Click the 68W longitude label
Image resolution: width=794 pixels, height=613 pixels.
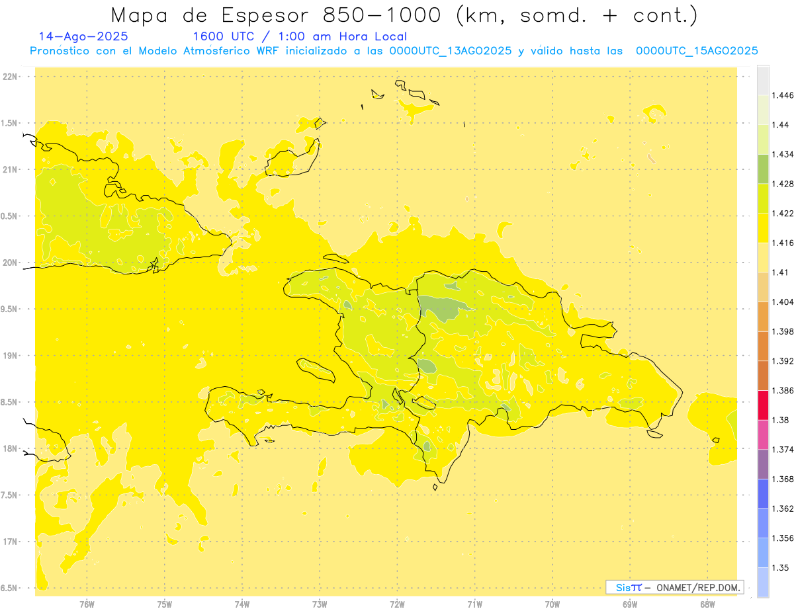(x=707, y=604)
